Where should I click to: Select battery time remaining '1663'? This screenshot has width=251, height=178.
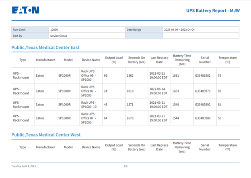click(x=176, y=91)
